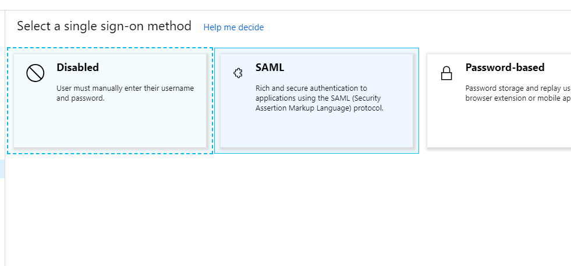This screenshot has height=266, width=571.
Task: Select the Disabled card's empty lower area
Action: click(x=109, y=126)
